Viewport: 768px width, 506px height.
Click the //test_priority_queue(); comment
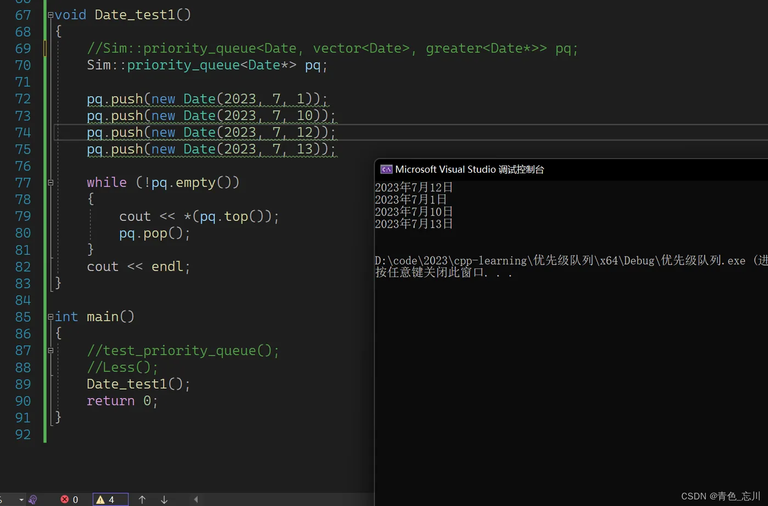tap(183, 350)
